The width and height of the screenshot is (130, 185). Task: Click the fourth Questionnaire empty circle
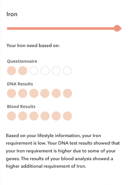pos(45,71)
